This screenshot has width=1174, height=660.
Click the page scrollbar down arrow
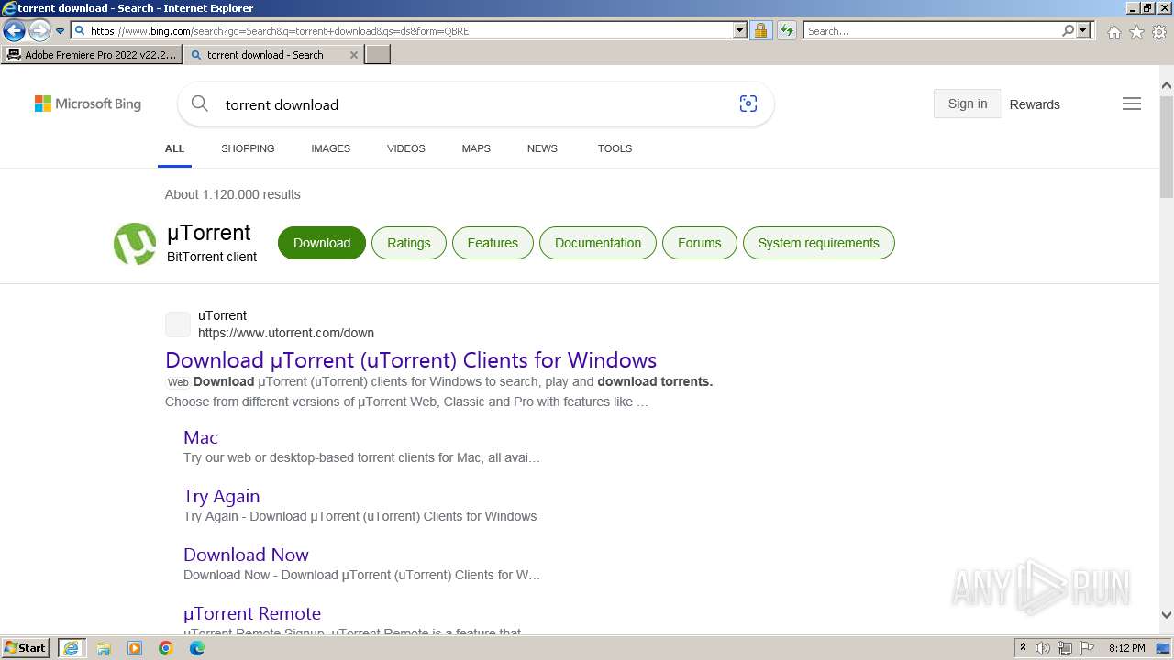[x=1167, y=615]
